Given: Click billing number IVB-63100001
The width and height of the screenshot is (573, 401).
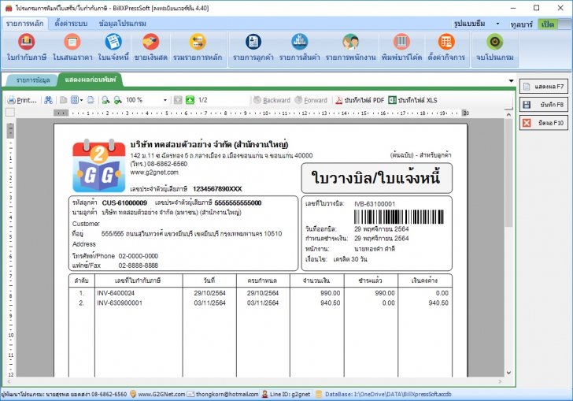Looking at the screenshot, I should point(375,204).
